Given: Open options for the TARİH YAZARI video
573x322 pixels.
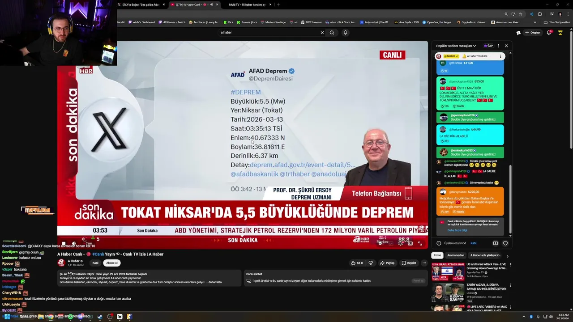Looking at the screenshot, I should [x=511, y=285].
